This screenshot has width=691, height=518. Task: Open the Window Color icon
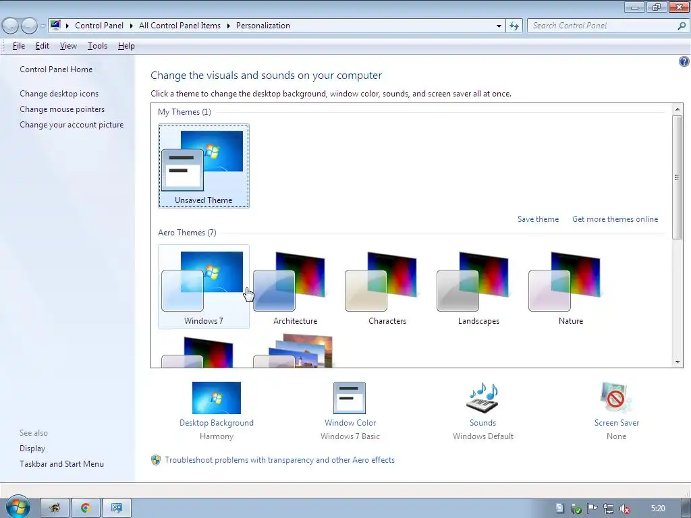pos(350,398)
